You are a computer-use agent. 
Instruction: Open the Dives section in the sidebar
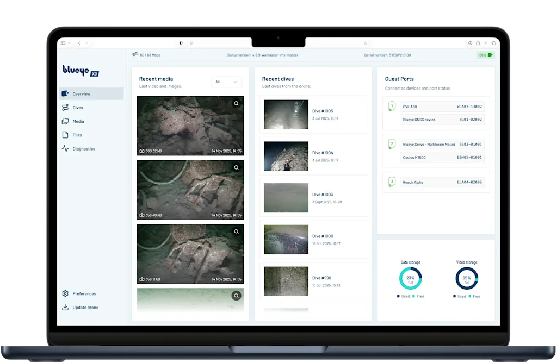[x=78, y=108]
